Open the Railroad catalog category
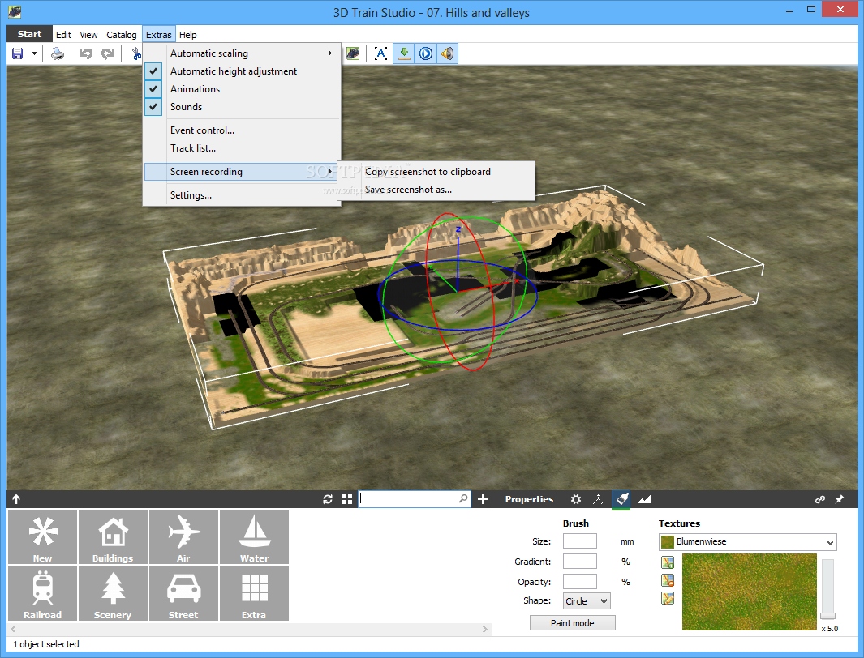The image size is (864, 658). point(42,594)
